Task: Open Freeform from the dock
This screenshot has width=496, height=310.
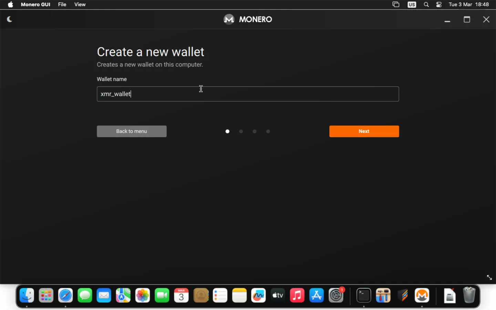Action: coord(259,296)
